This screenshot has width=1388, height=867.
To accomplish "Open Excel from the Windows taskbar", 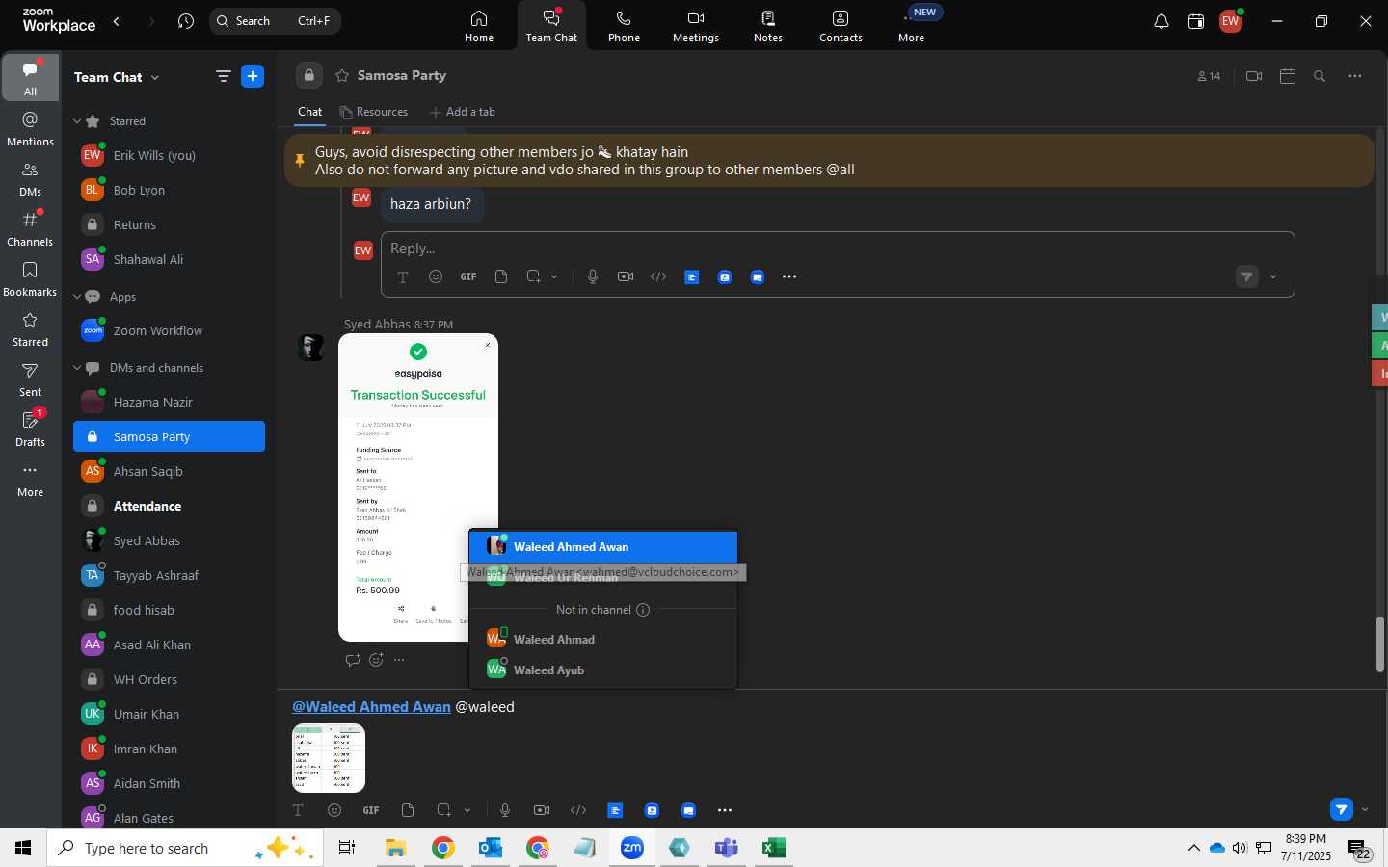I will [773, 848].
